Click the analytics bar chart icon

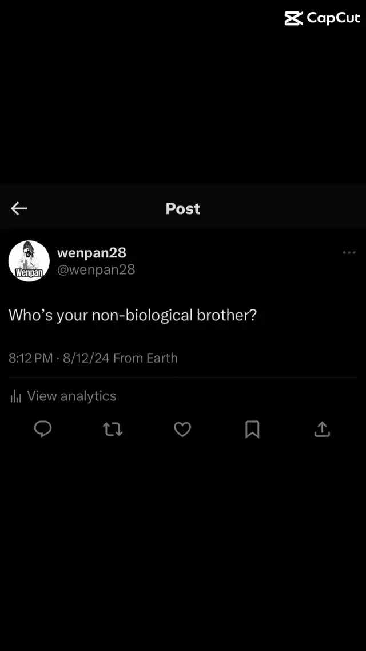click(x=15, y=396)
